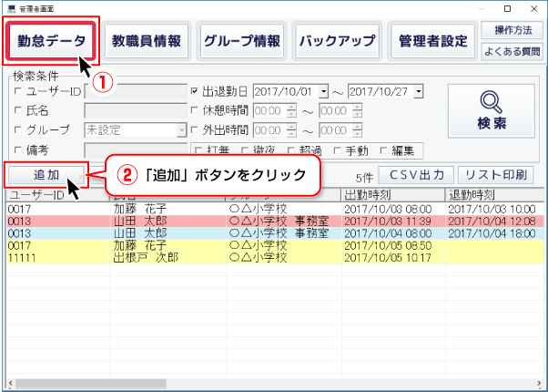This screenshot has width=548, height=392.
Task: Open the バックアップ section
Action: (x=337, y=41)
